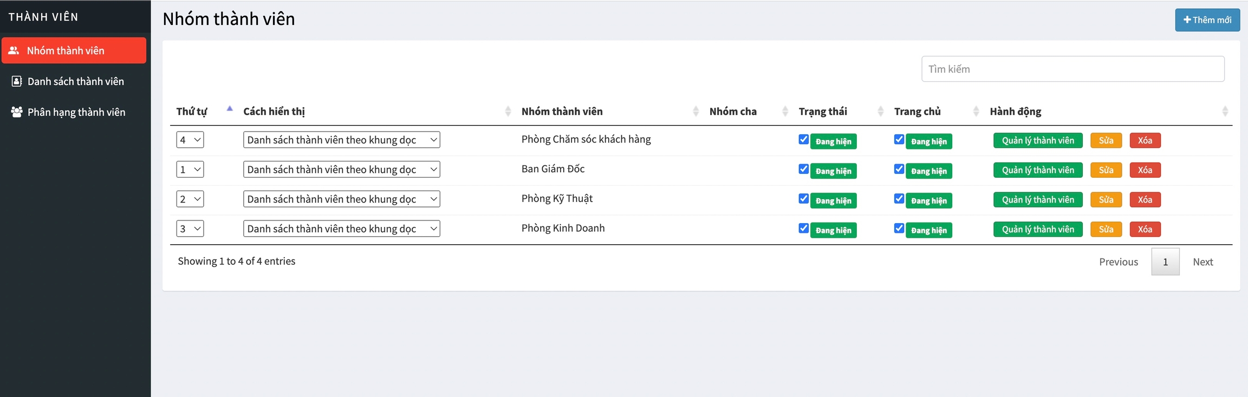Image resolution: width=1248 pixels, height=397 pixels.
Task: Open display mode dropdown for Ban Giám Đốc
Action: (341, 170)
